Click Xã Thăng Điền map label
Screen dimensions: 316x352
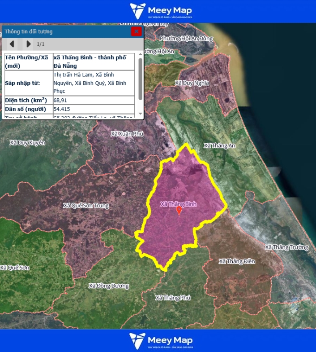[236, 261]
